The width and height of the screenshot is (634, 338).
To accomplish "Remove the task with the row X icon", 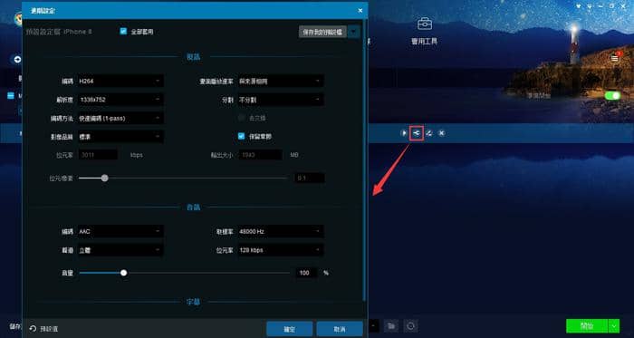I will (x=442, y=133).
